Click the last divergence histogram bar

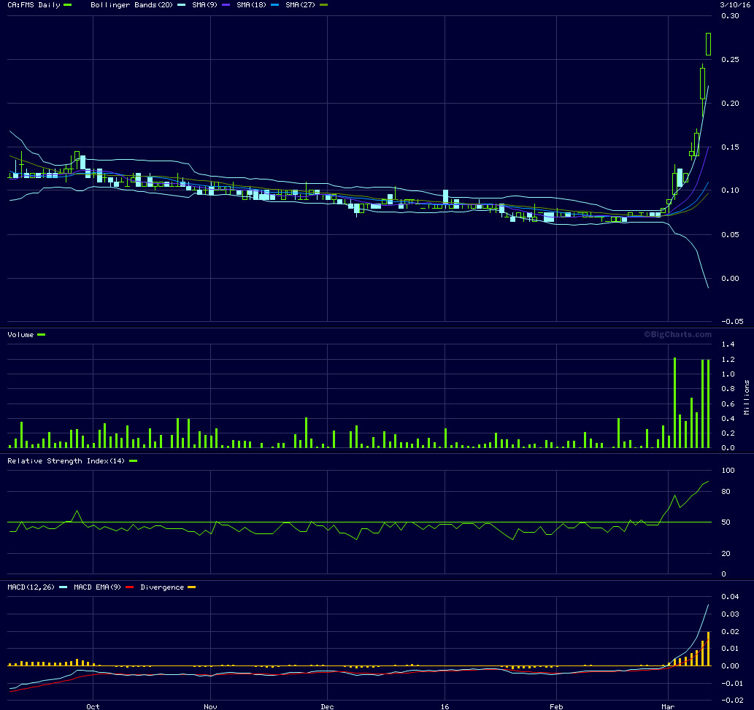708,649
